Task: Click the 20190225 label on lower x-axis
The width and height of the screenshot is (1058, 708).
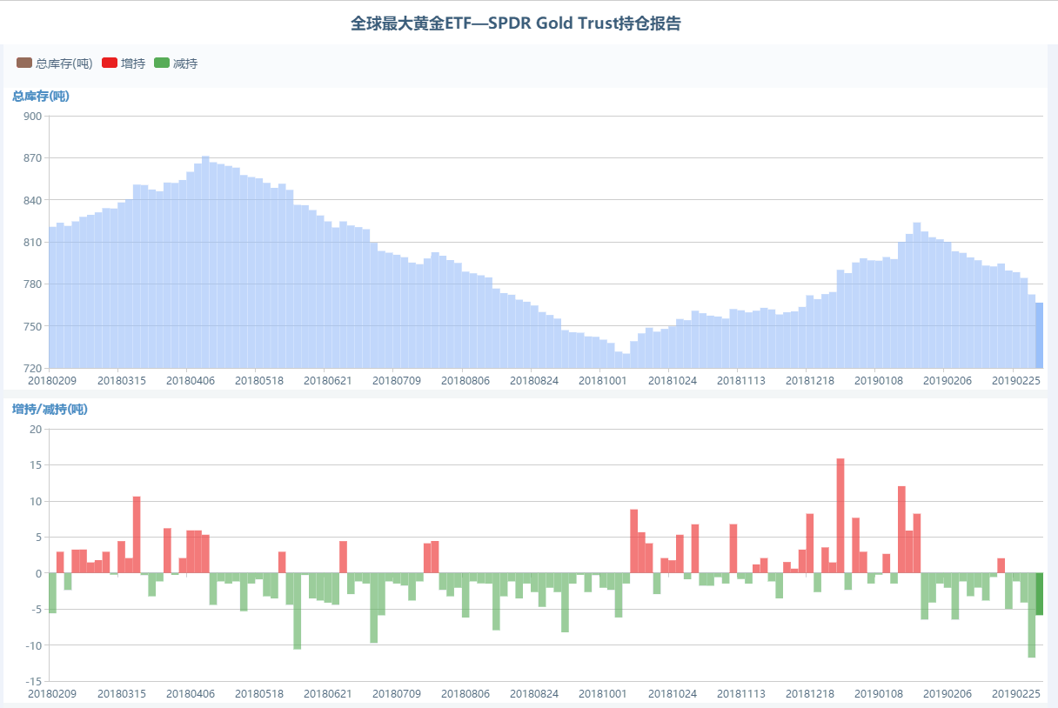Action: (1017, 694)
